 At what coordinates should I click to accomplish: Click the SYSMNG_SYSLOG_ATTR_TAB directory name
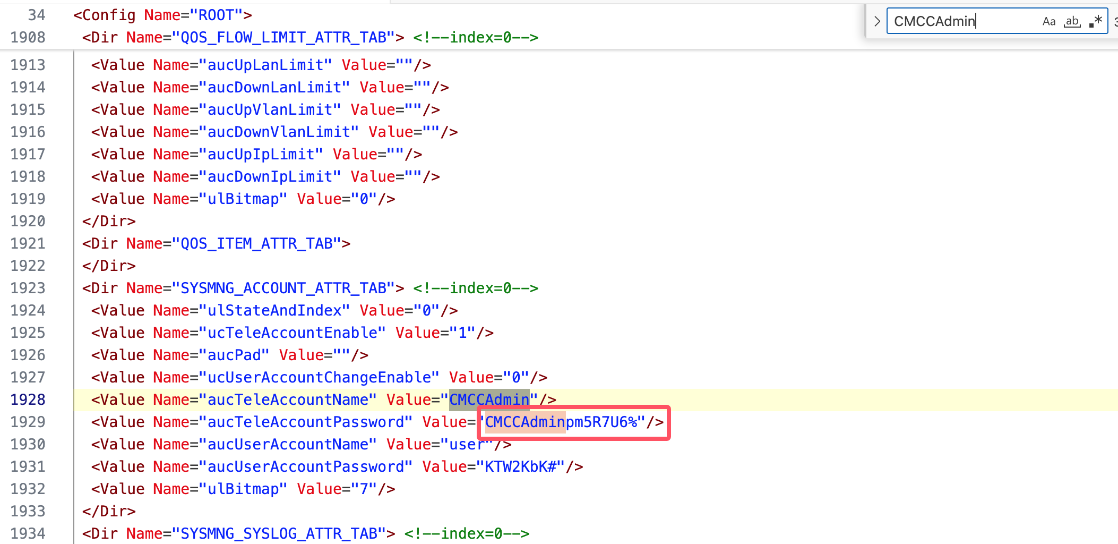click(279, 533)
